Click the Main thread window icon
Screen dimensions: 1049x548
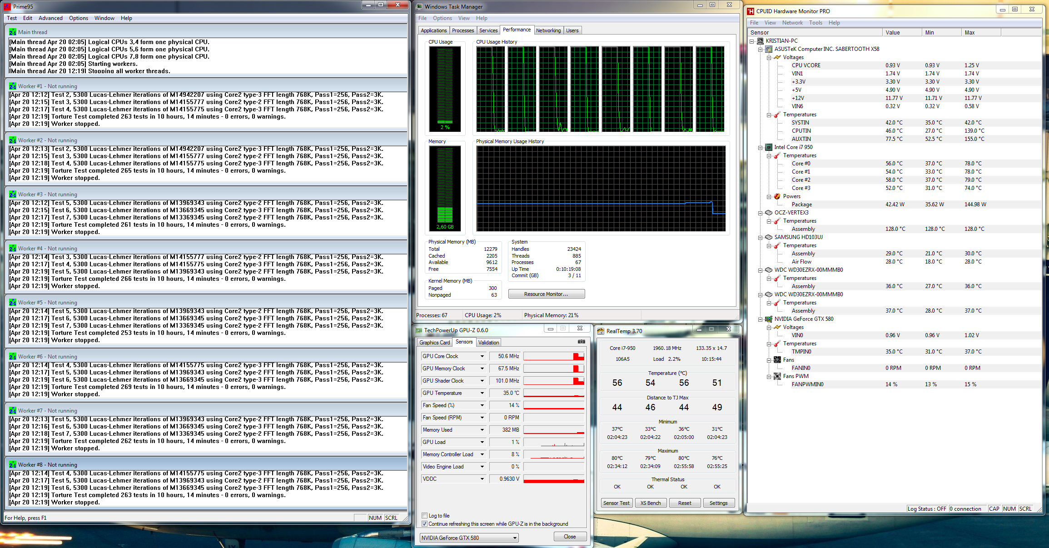coord(12,32)
